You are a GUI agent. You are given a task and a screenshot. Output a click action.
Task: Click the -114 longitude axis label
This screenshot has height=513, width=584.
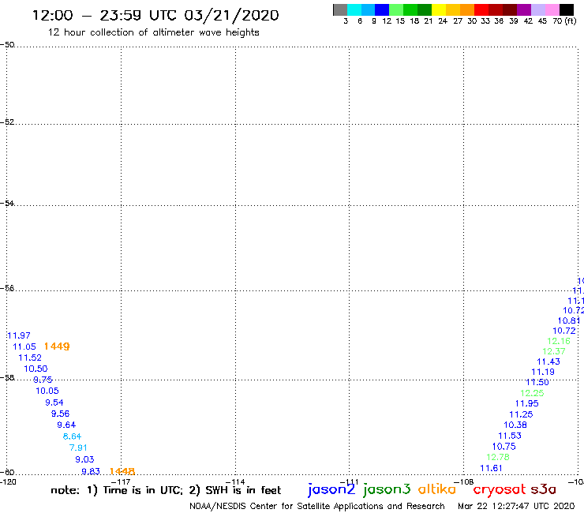click(235, 481)
